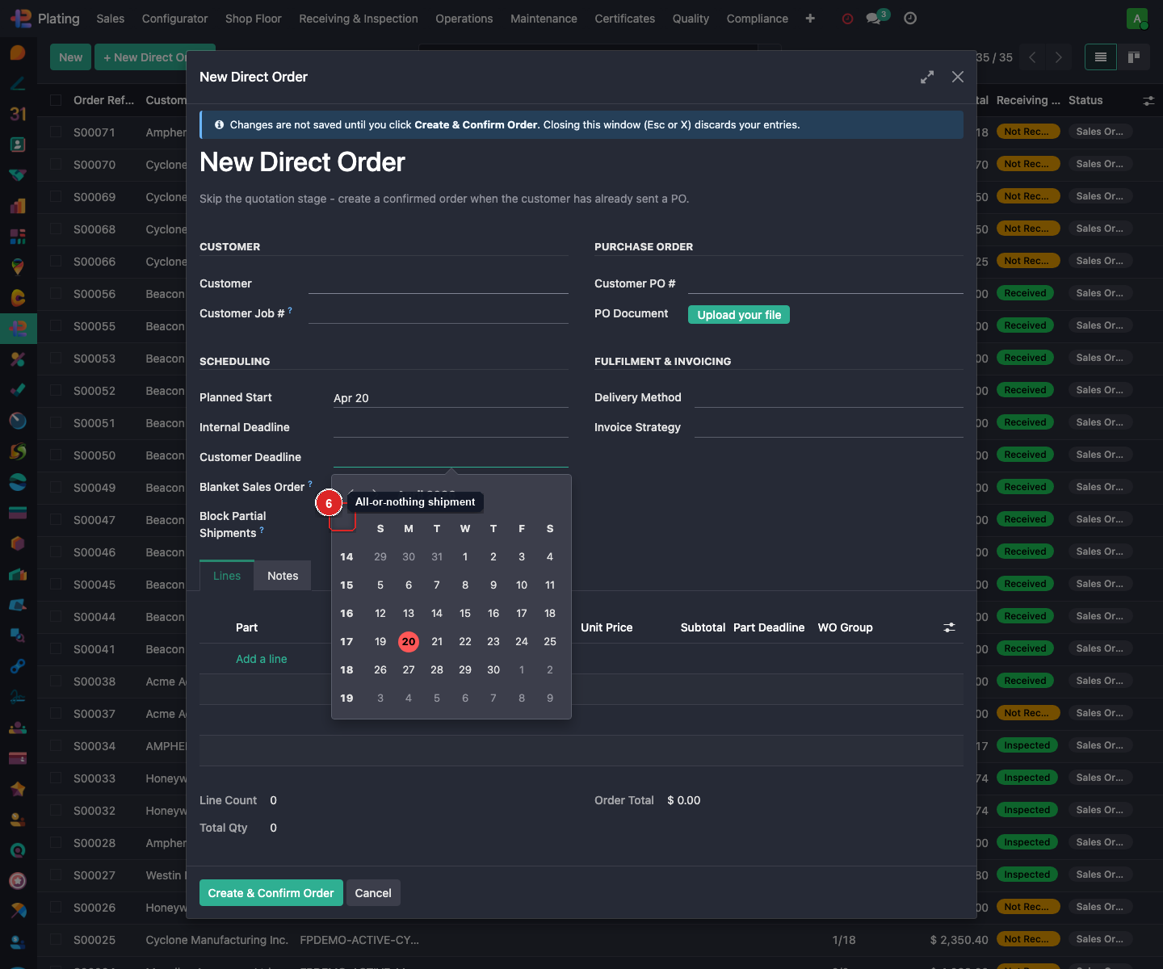The image size is (1163, 969).
Task: Open the column settings icon in the Lines table
Action: tap(949, 627)
